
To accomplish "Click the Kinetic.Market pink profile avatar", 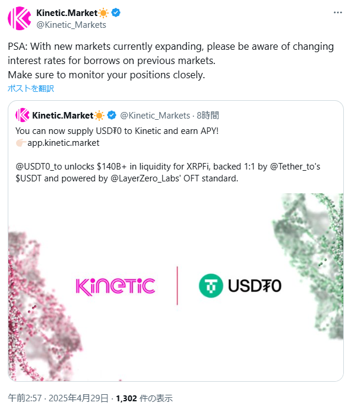I will tap(20, 18).
